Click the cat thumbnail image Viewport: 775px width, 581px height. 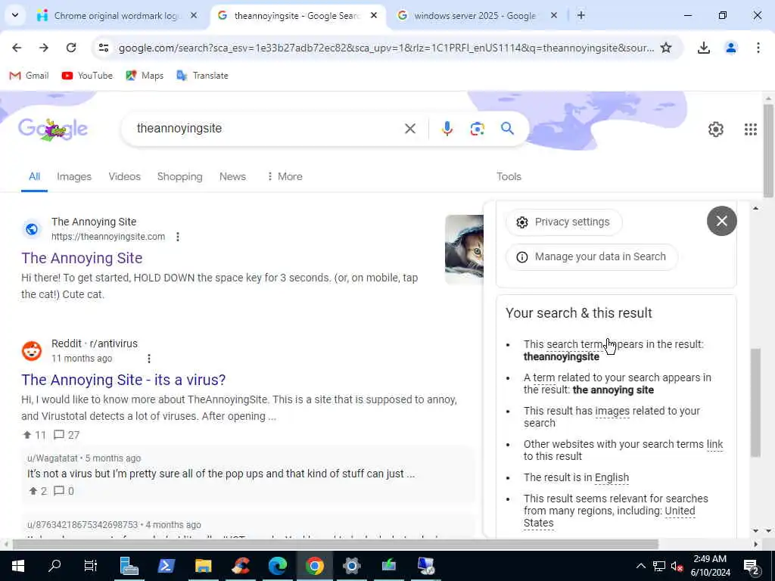(464, 249)
